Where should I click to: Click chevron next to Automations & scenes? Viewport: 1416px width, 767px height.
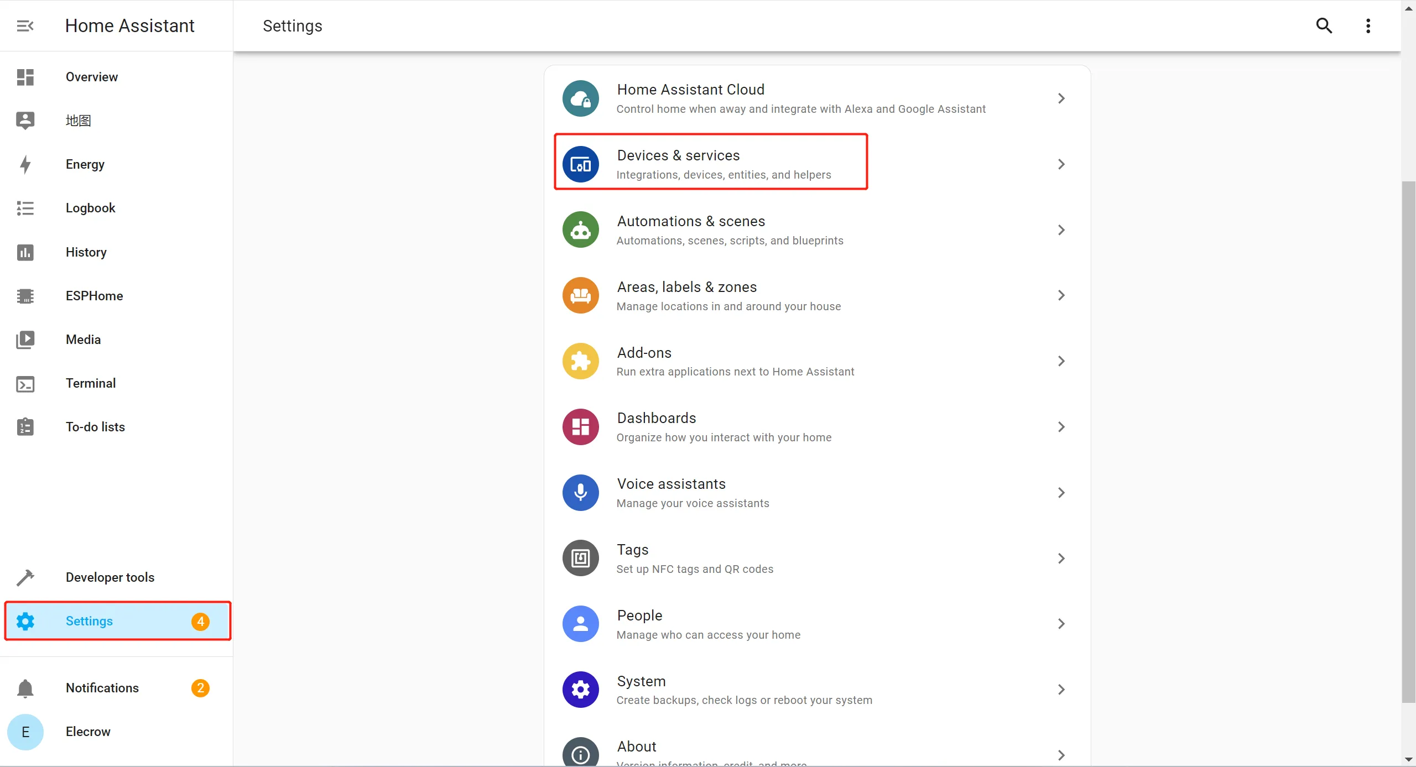click(x=1061, y=230)
